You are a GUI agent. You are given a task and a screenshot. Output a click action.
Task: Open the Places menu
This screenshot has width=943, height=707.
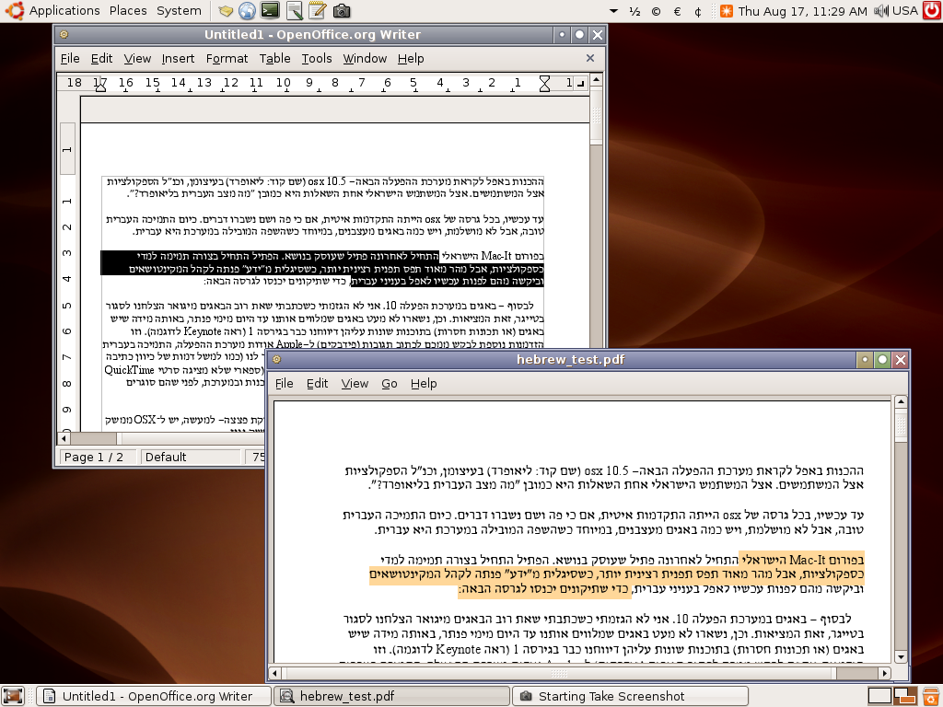128,11
